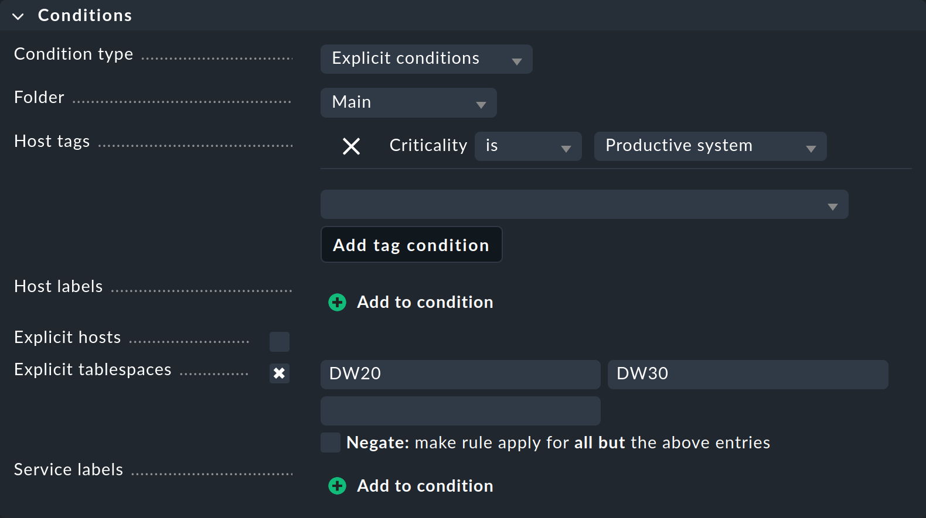
Task: Add to condition for Host labels
Action: tap(425, 302)
